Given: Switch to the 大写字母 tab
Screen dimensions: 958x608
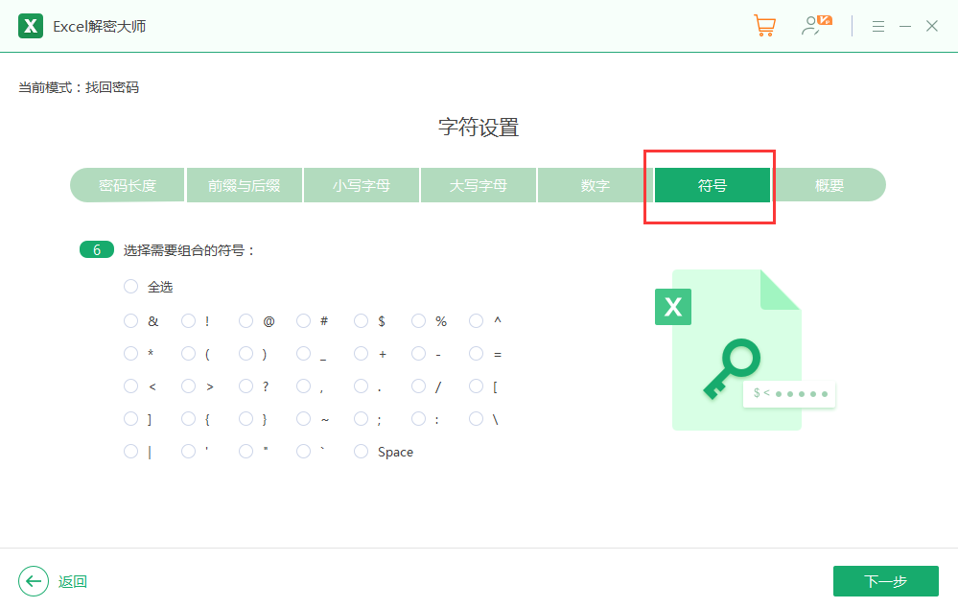Looking at the screenshot, I should pyautogui.click(x=479, y=185).
